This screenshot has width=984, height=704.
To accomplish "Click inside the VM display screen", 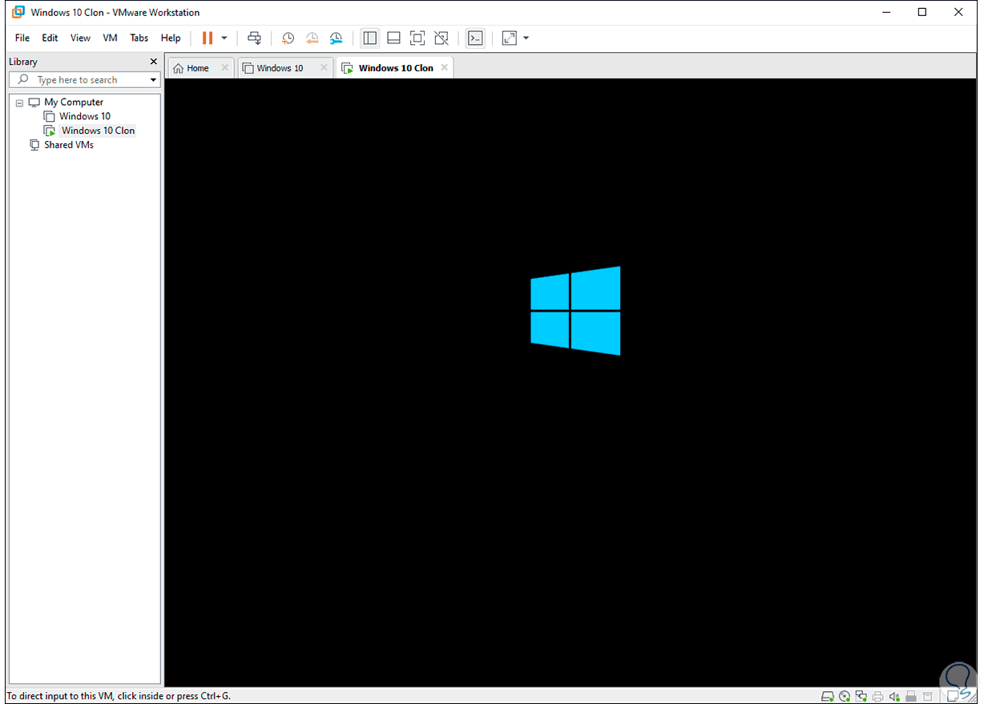I will coord(570,383).
